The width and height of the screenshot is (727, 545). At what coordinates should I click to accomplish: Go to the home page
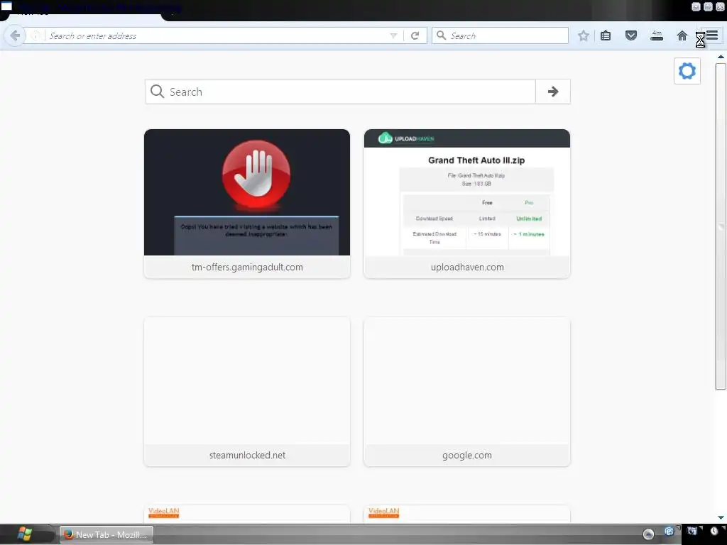coord(682,35)
